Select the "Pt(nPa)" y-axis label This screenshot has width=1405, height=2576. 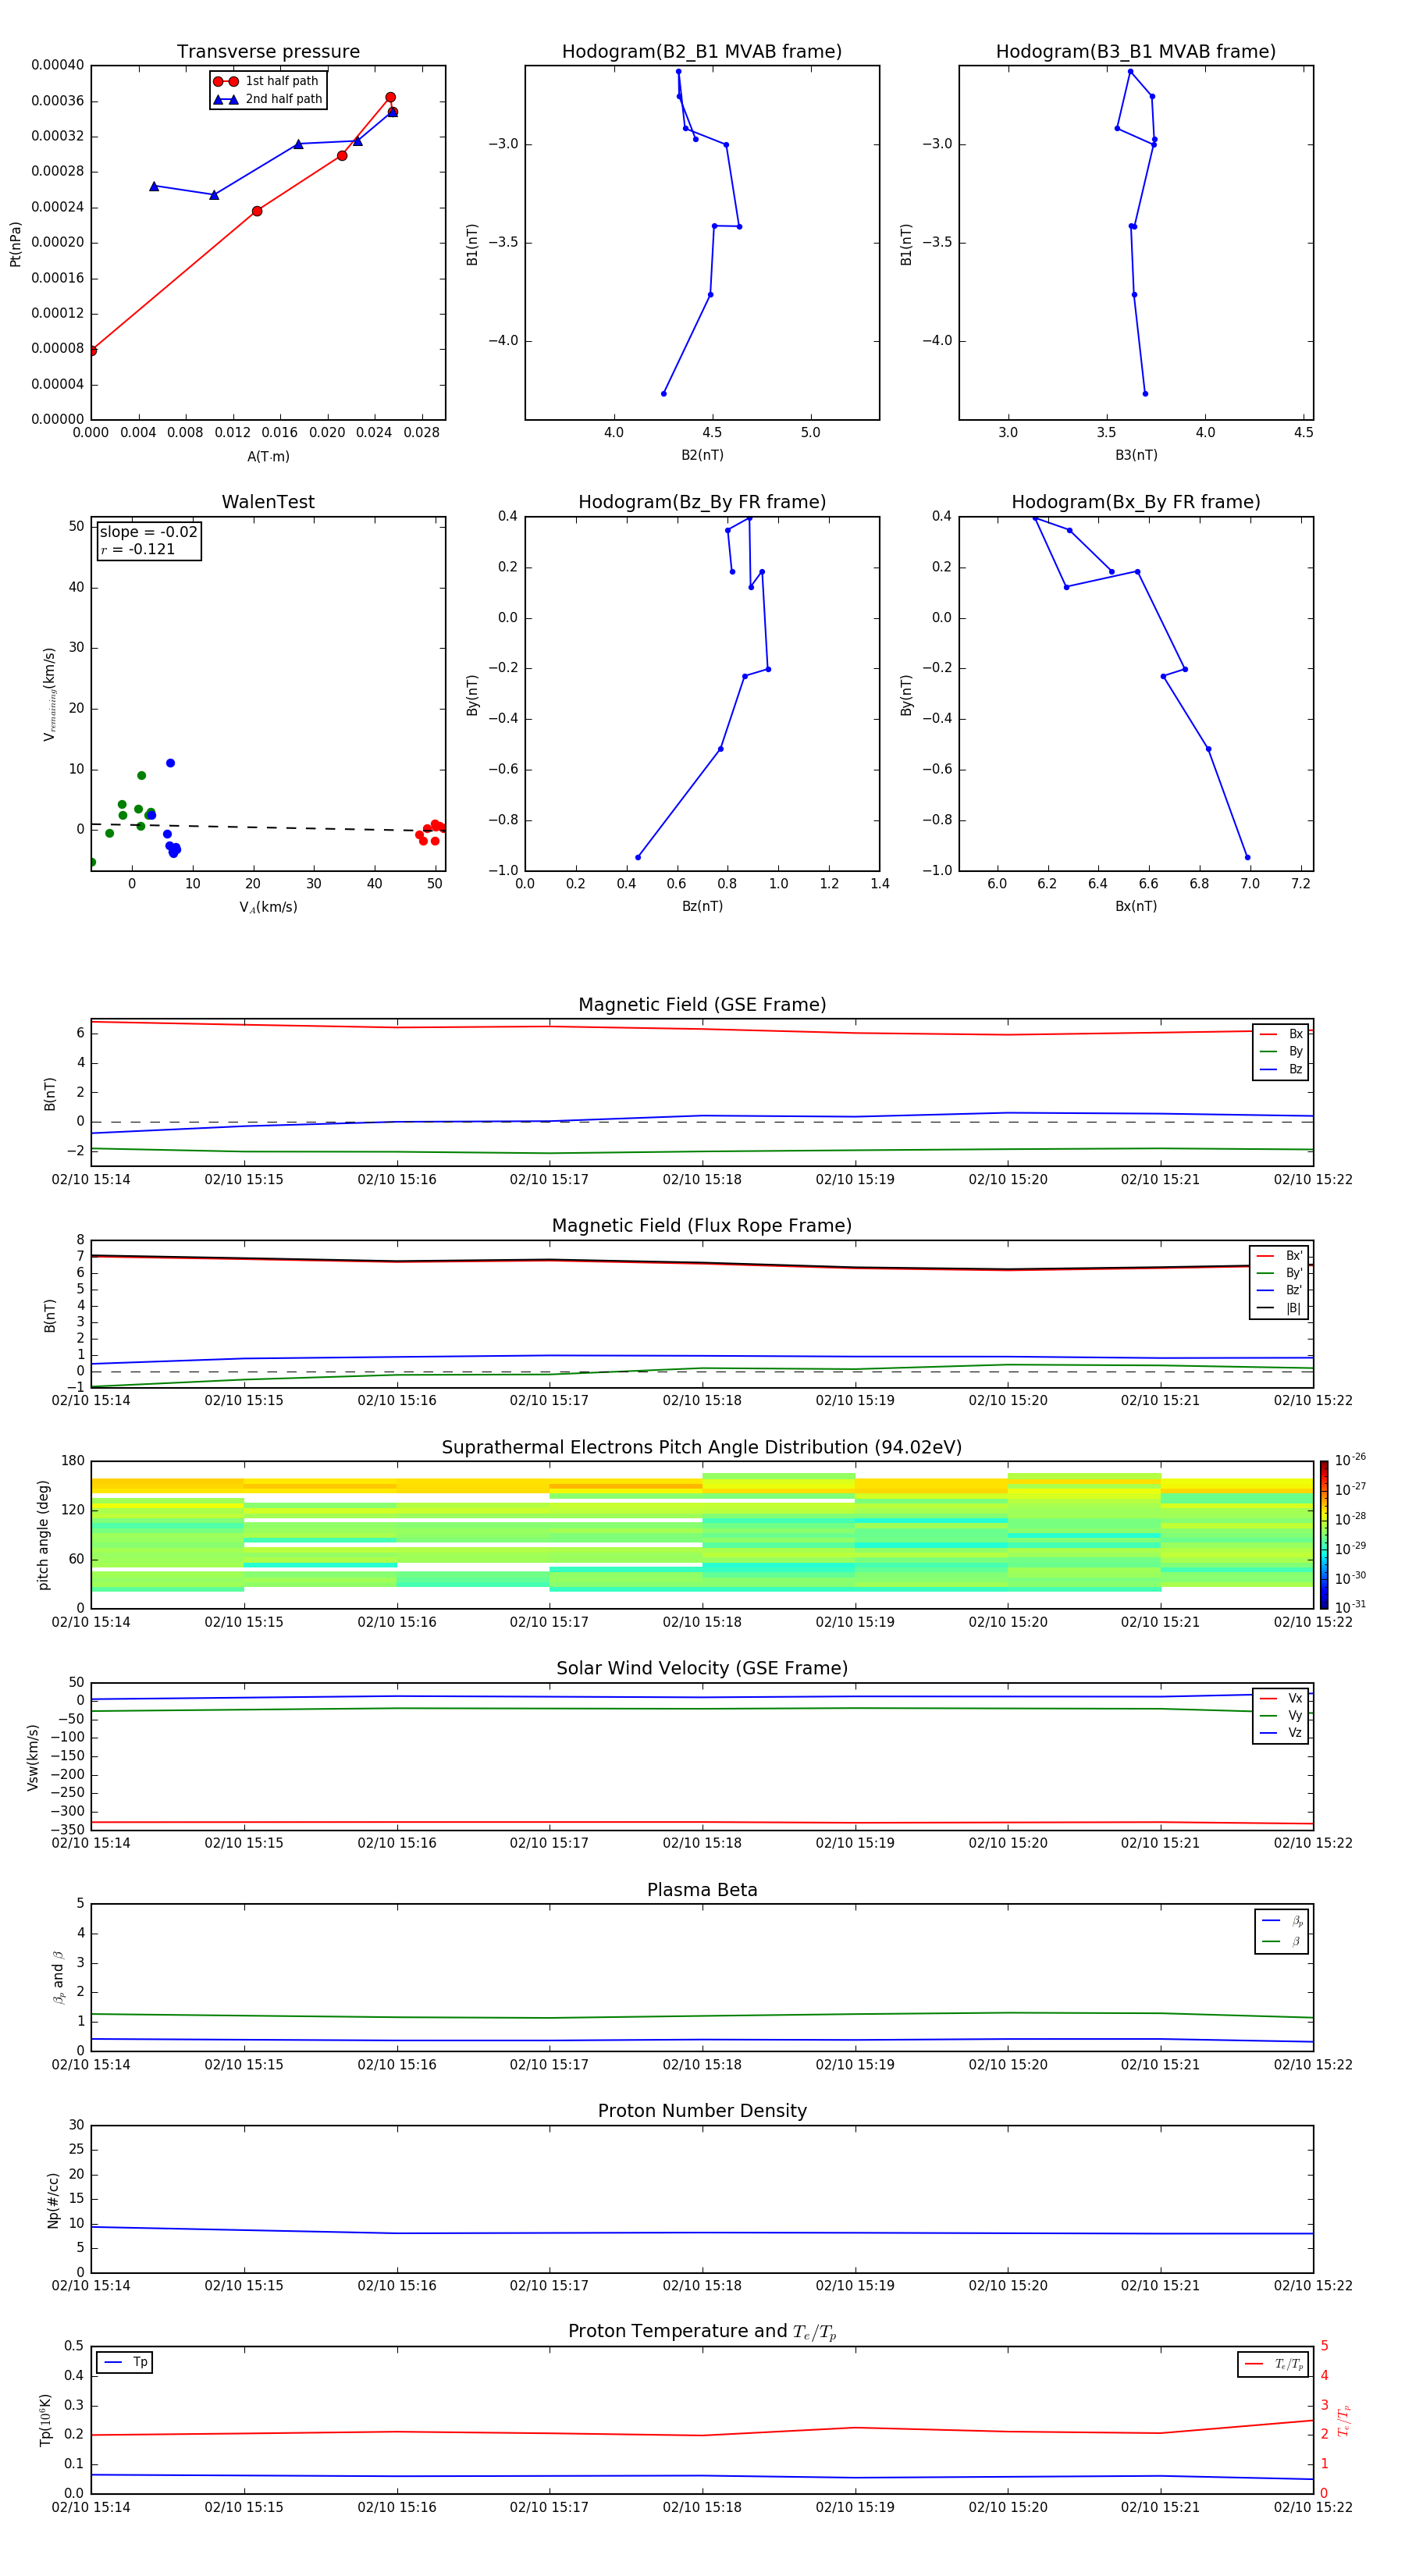tap(15, 243)
